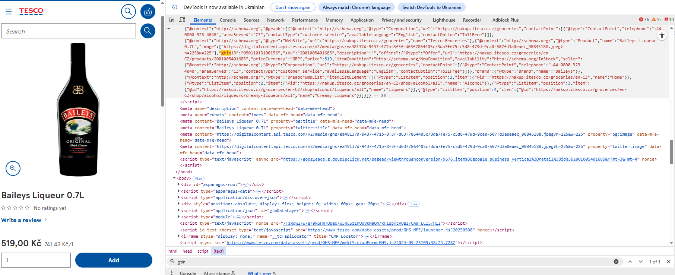
Task: Clear the gtin search query
Action: [x=616, y=262]
